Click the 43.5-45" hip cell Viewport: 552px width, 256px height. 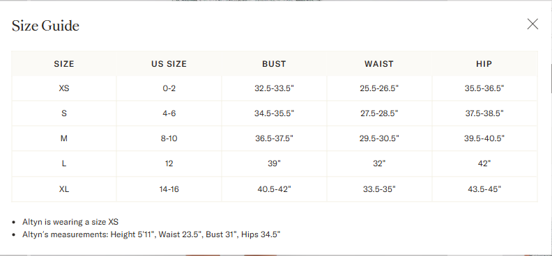484,189
